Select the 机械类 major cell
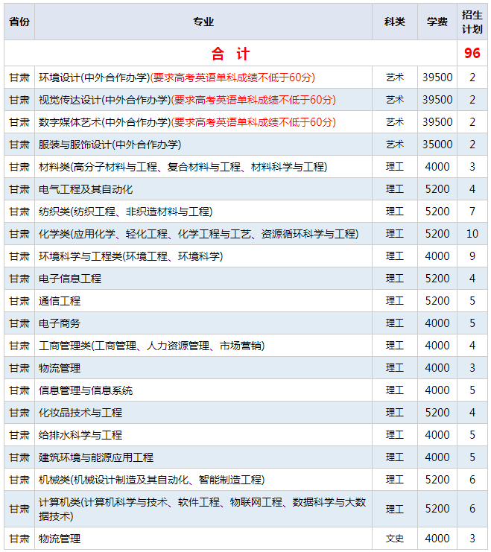Viewport: 491px width, 552px height. pyautogui.click(x=203, y=480)
